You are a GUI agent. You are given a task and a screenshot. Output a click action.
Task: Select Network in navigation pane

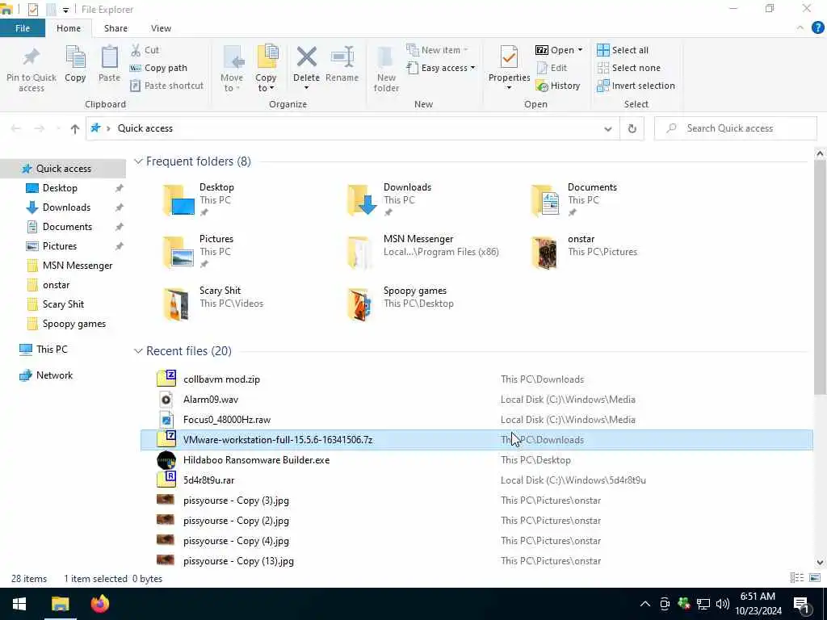54,375
